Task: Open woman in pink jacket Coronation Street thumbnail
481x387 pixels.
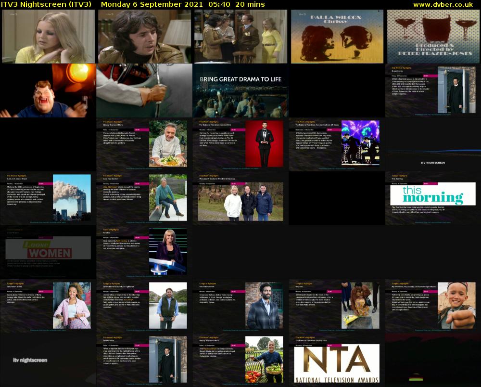Action: click(x=48, y=306)
